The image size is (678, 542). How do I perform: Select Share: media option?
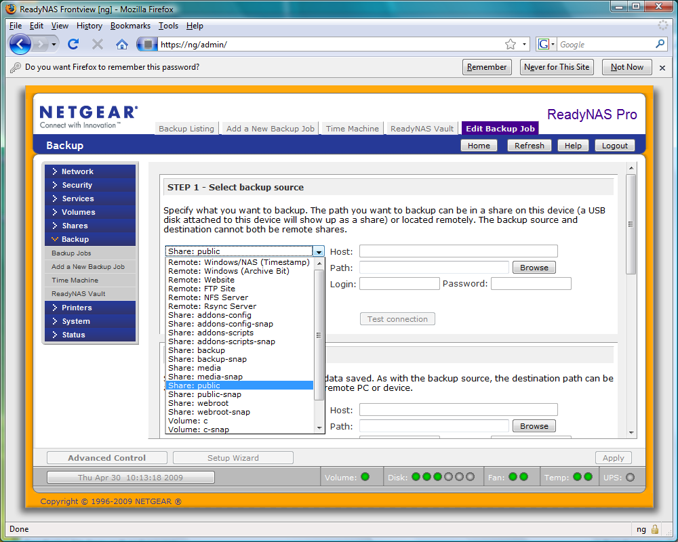point(239,368)
